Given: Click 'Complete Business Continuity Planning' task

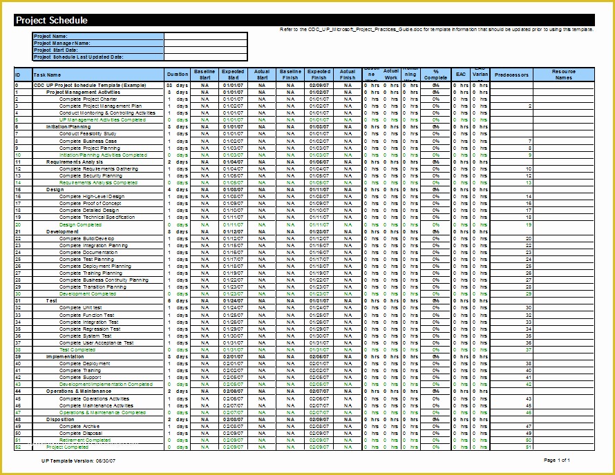Looking at the screenshot, I should 104,280.
